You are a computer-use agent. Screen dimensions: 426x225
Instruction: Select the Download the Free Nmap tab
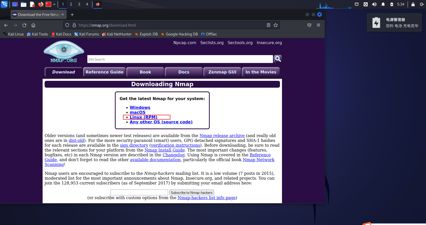(39, 14)
